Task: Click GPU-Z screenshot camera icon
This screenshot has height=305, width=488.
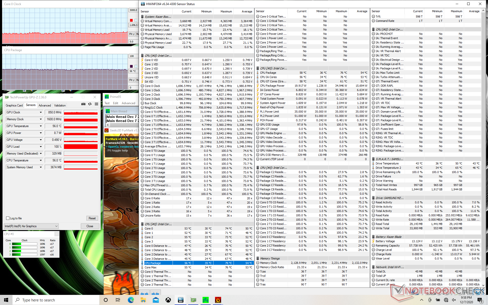Action: point(83,104)
